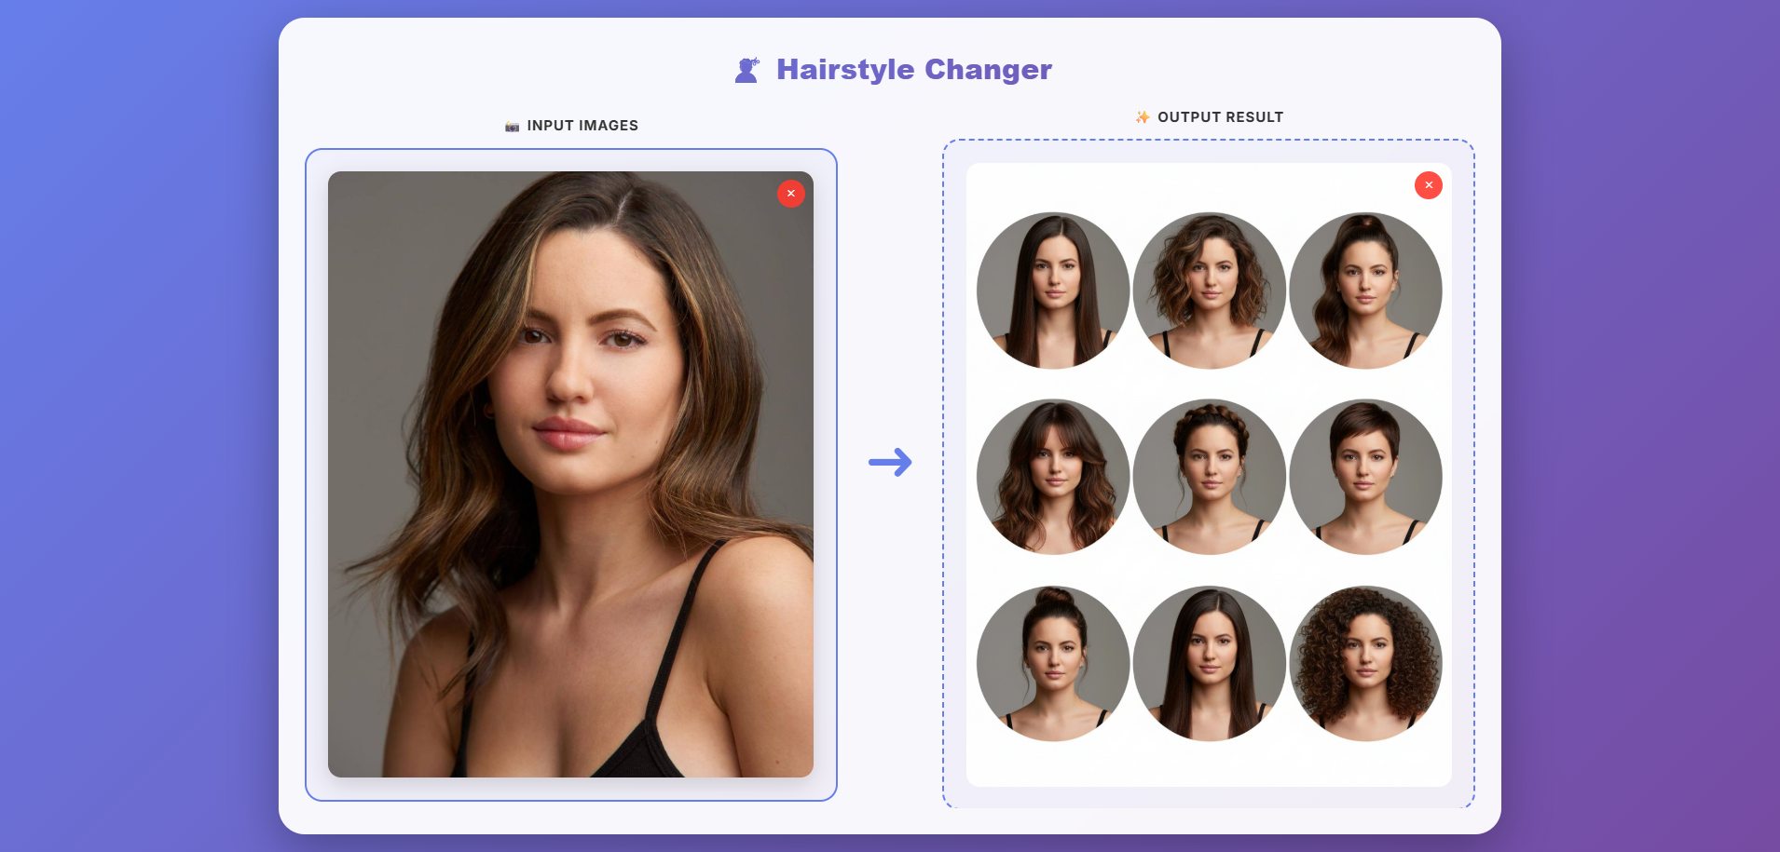This screenshot has height=852, width=1780.
Task: Click the Hairstyle Changer logo icon
Action: point(747,70)
